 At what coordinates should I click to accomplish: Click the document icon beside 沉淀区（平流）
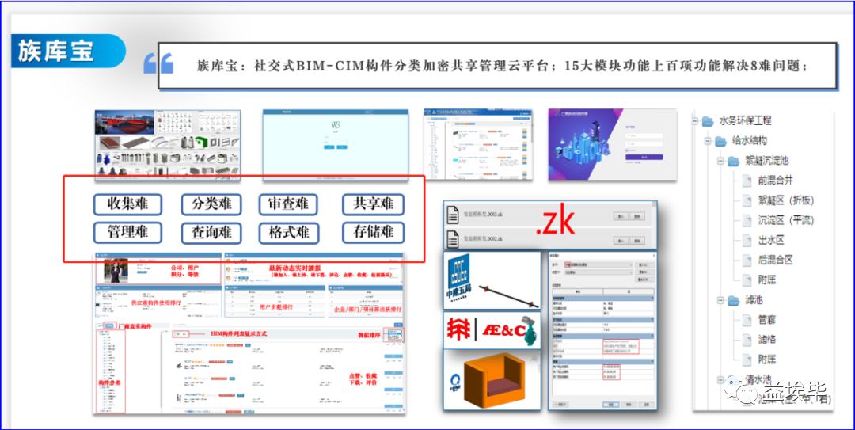click(747, 220)
